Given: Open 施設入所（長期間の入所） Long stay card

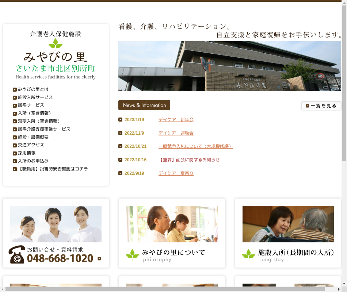Looking at the screenshot, I should (x=288, y=233).
